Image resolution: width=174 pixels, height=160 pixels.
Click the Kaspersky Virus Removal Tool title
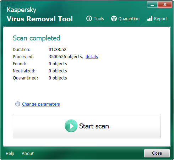point(40,15)
